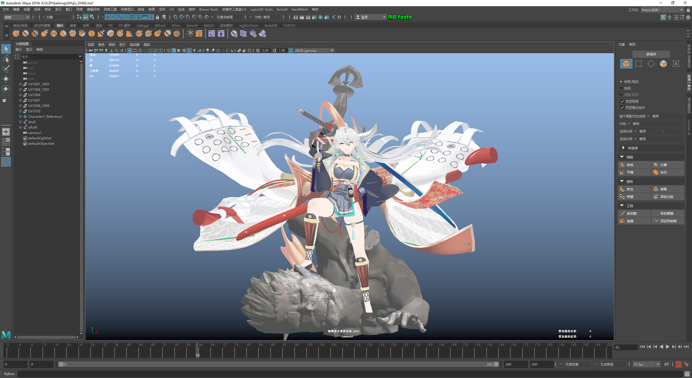Open the Maya workspace dropdown
The width and height of the screenshot is (692, 378).
coord(662,10)
